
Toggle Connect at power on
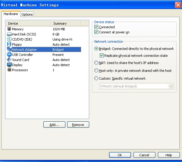click(96, 32)
